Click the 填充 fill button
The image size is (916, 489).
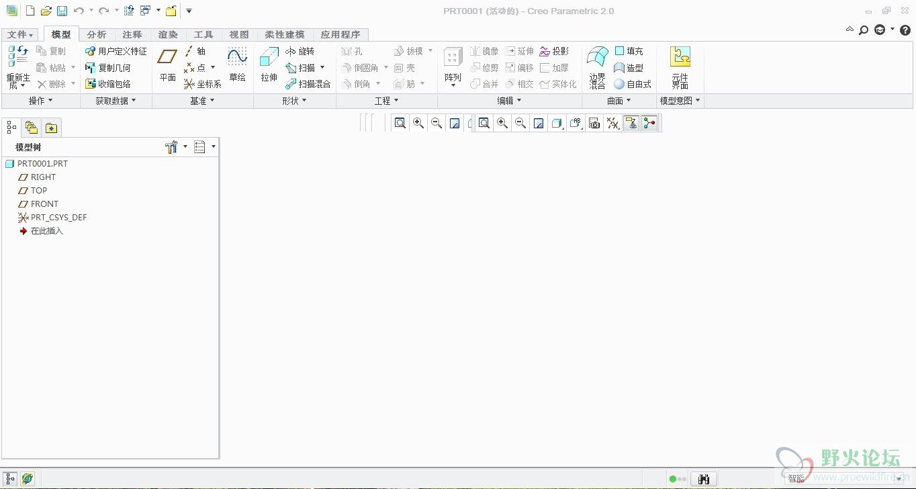pyautogui.click(x=629, y=51)
